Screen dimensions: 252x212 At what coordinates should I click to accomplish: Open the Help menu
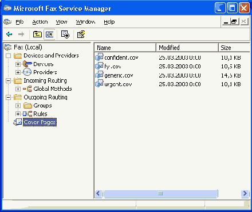(x=109, y=22)
